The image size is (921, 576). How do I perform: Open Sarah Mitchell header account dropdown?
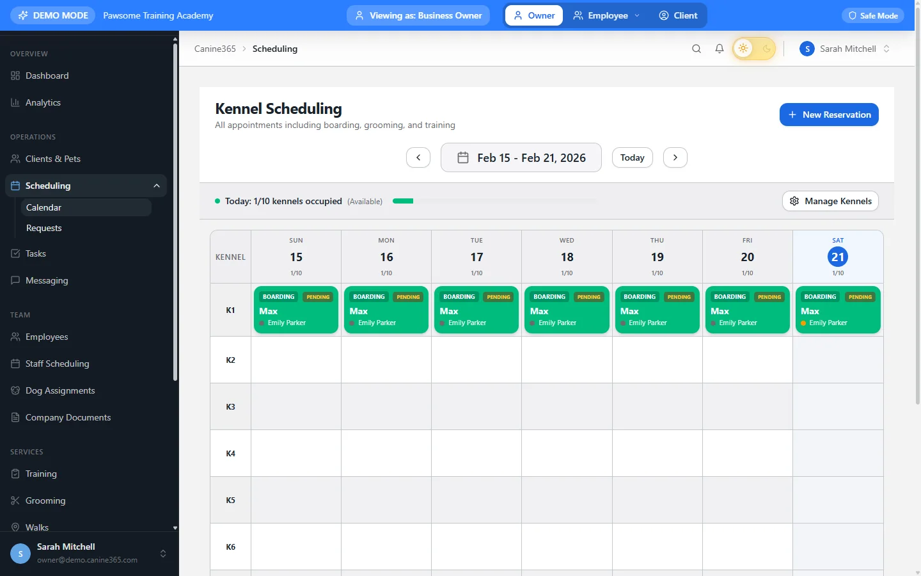click(844, 49)
